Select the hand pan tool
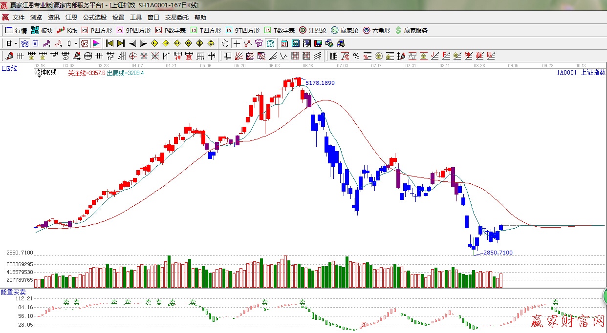Image resolution: width=607 pixels, height=333 pixels. (x=225, y=43)
